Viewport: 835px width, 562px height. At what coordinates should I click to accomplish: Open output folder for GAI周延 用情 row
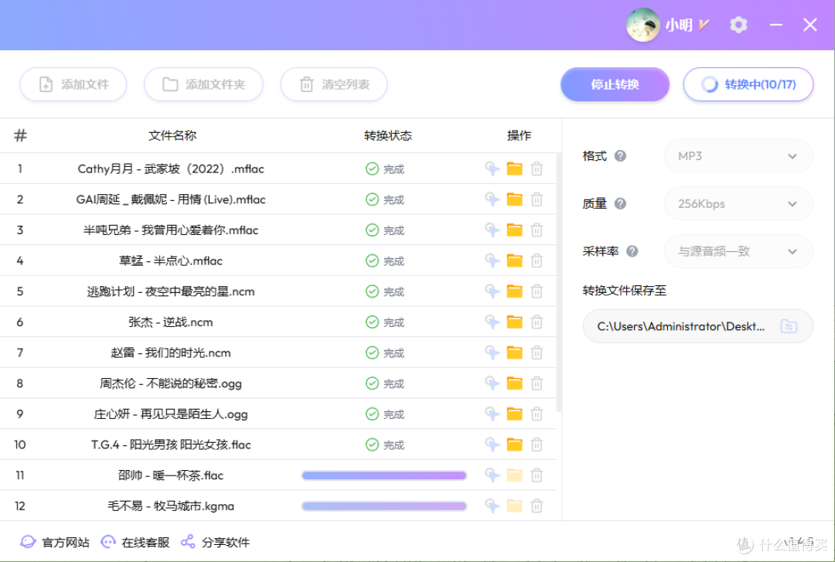(514, 199)
